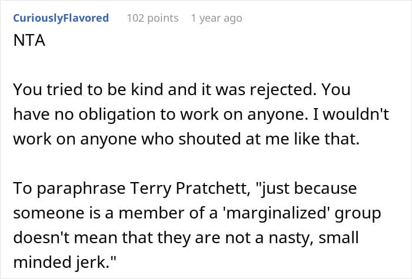Screen dimensions: 412x279
Task: Click the 102 points score
Action: [x=152, y=18]
